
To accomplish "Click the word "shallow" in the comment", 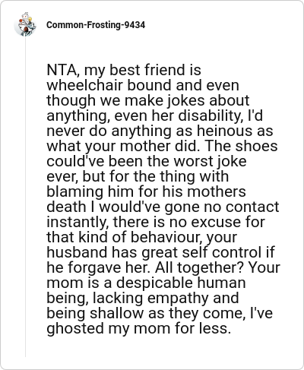I will pyautogui.click(x=117, y=313).
